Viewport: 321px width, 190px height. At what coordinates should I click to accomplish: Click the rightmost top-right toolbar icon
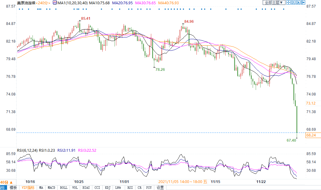point(303,2)
